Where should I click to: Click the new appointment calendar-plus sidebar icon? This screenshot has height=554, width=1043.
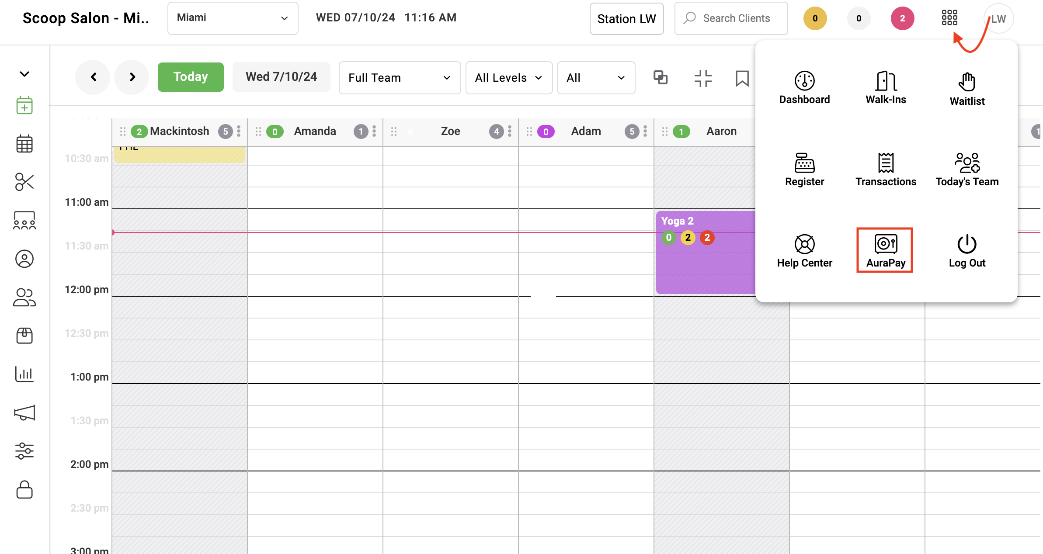(24, 105)
